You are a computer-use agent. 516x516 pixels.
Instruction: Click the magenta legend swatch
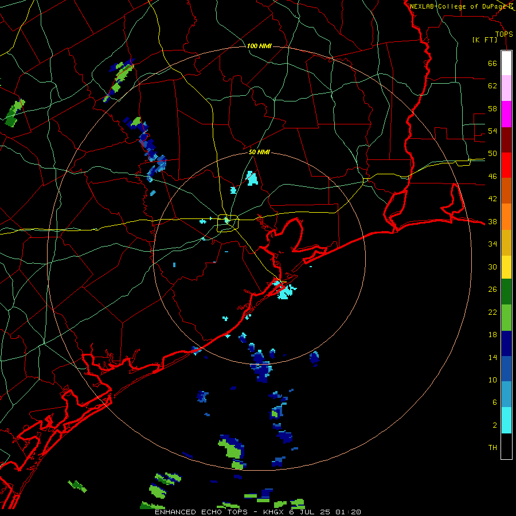[506, 114]
